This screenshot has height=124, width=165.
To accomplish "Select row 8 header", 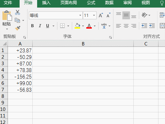I will (4, 96).
